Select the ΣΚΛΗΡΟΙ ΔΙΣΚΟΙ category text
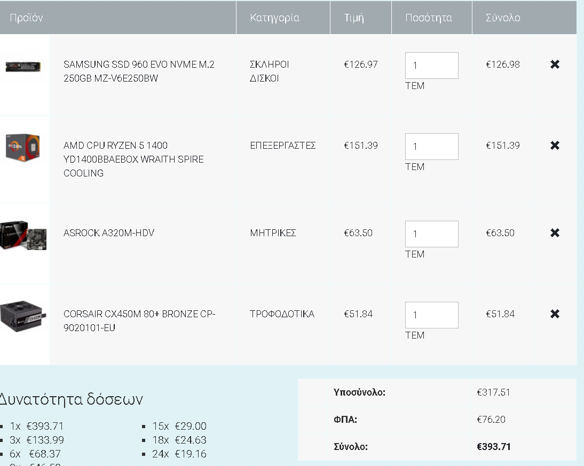This screenshot has height=466, width=584. pos(269,71)
